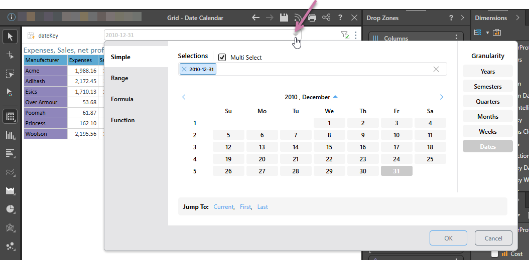Image resolution: width=529 pixels, height=260 pixels.
Task: Expand the 2010, December month picker
Action: tap(335, 97)
